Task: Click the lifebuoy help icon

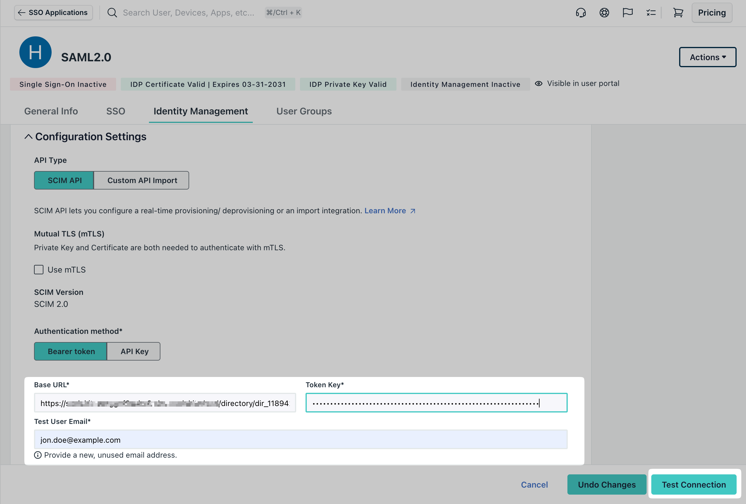Action: tap(604, 13)
